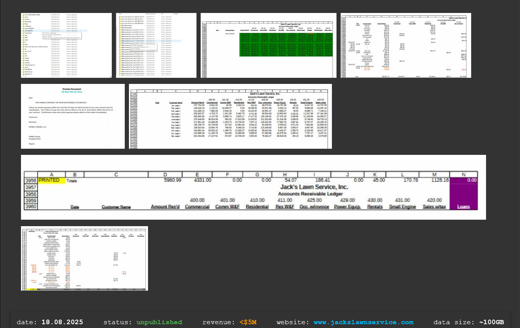Screen dimensions: 520x328
Task: Click the 'Jack's Lawn Service, Inc.' title in wide image
Action: [x=314, y=187]
